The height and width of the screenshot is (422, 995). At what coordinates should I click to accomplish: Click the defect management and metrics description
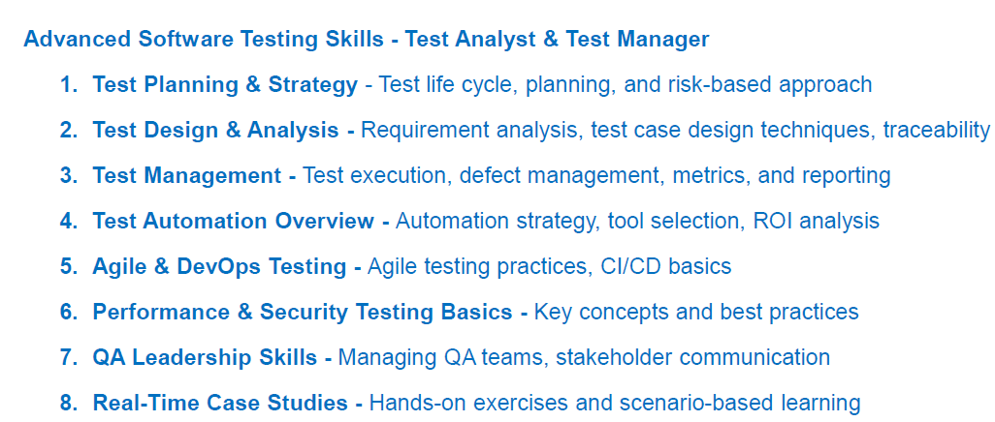pyautogui.click(x=596, y=176)
